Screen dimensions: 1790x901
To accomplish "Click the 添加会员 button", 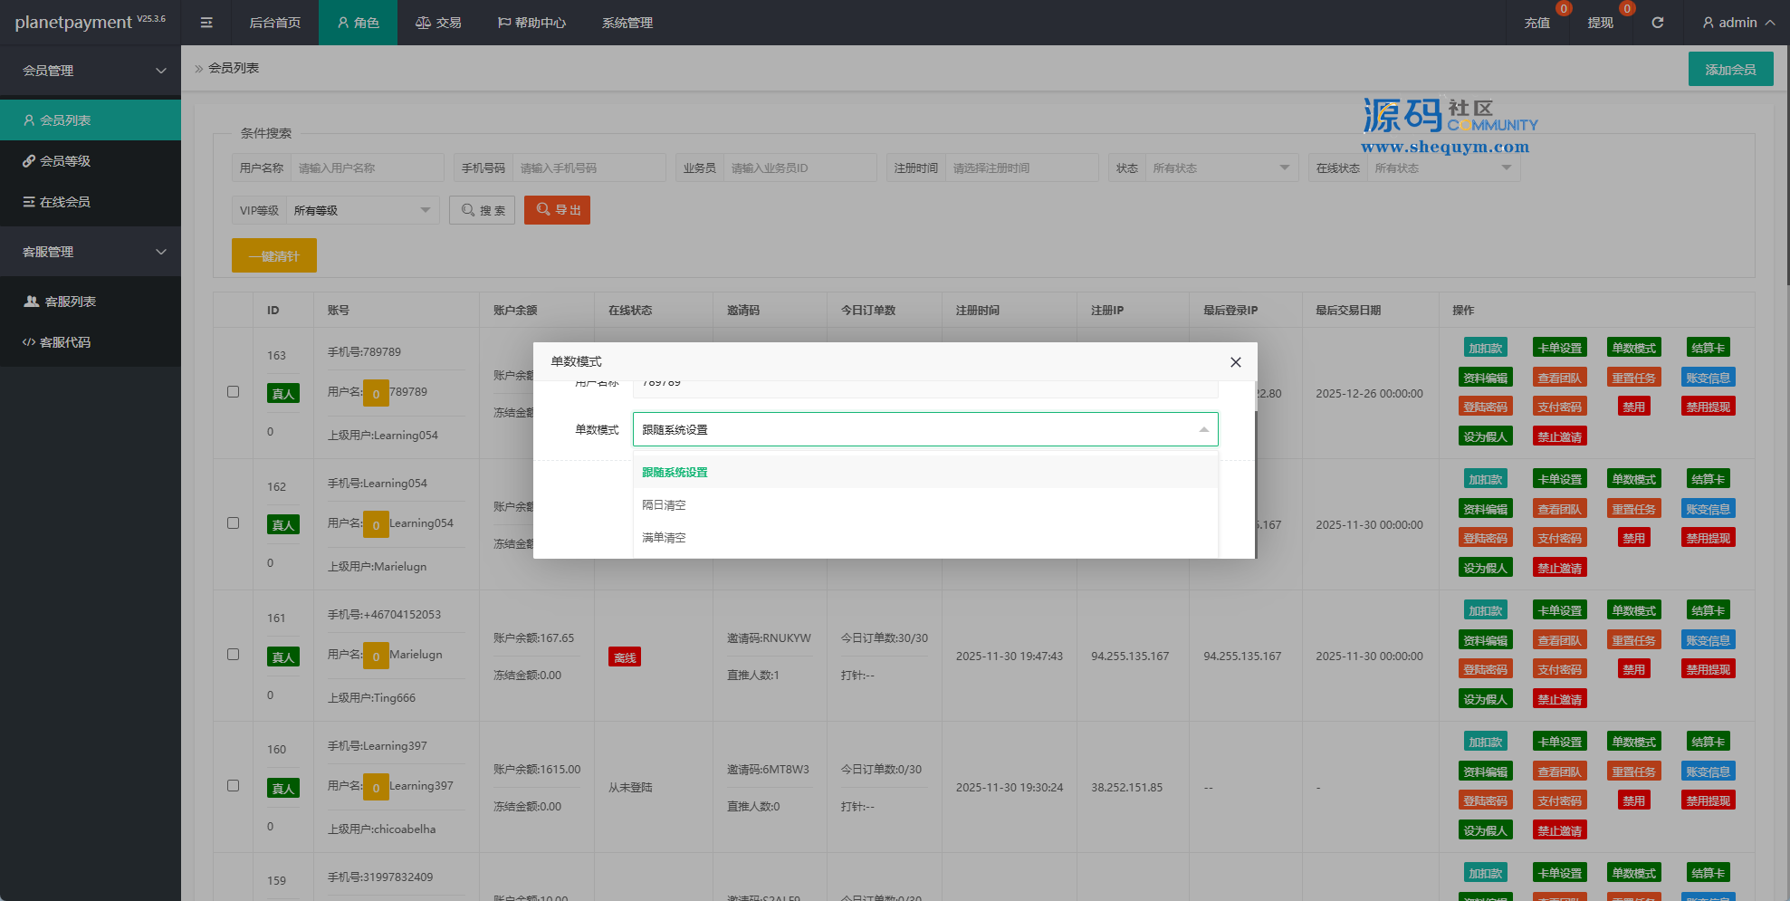I will 1730,70.
